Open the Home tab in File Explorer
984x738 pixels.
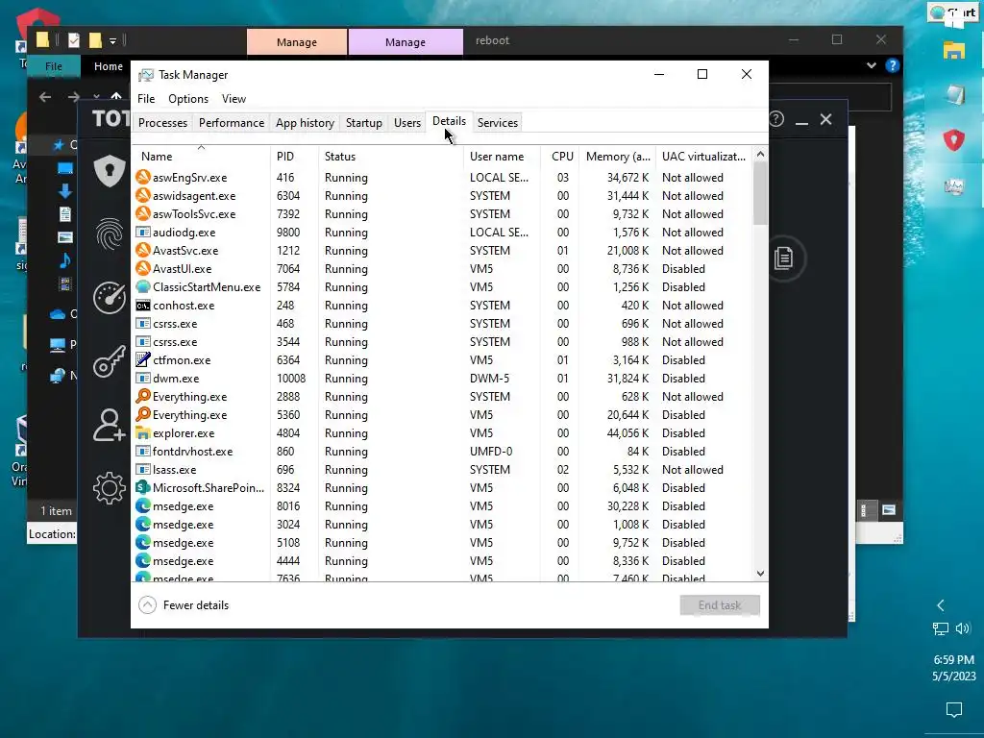109,66
